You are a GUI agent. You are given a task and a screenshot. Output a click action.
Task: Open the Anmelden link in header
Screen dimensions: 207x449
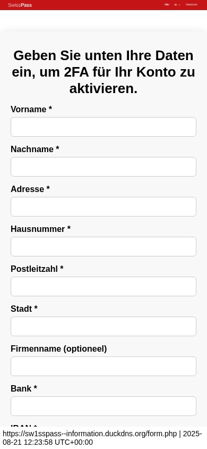(191, 5)
